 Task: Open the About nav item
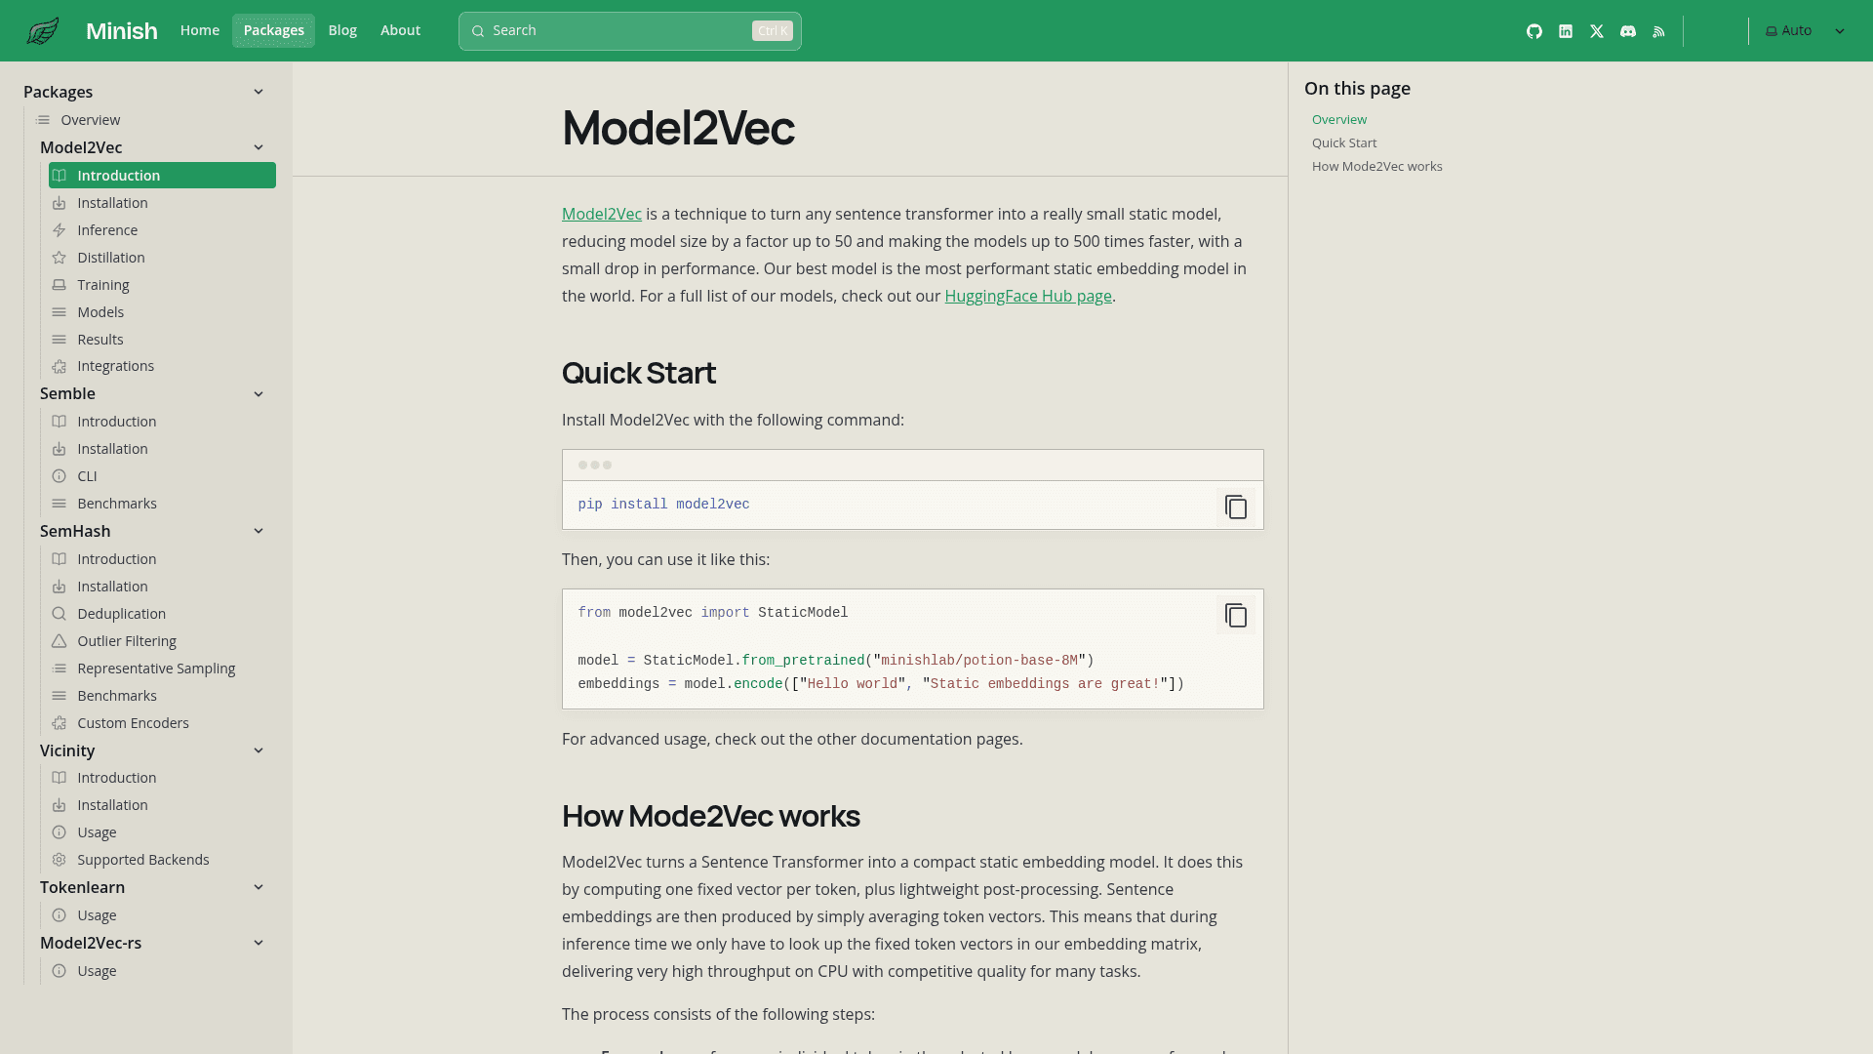401,30
